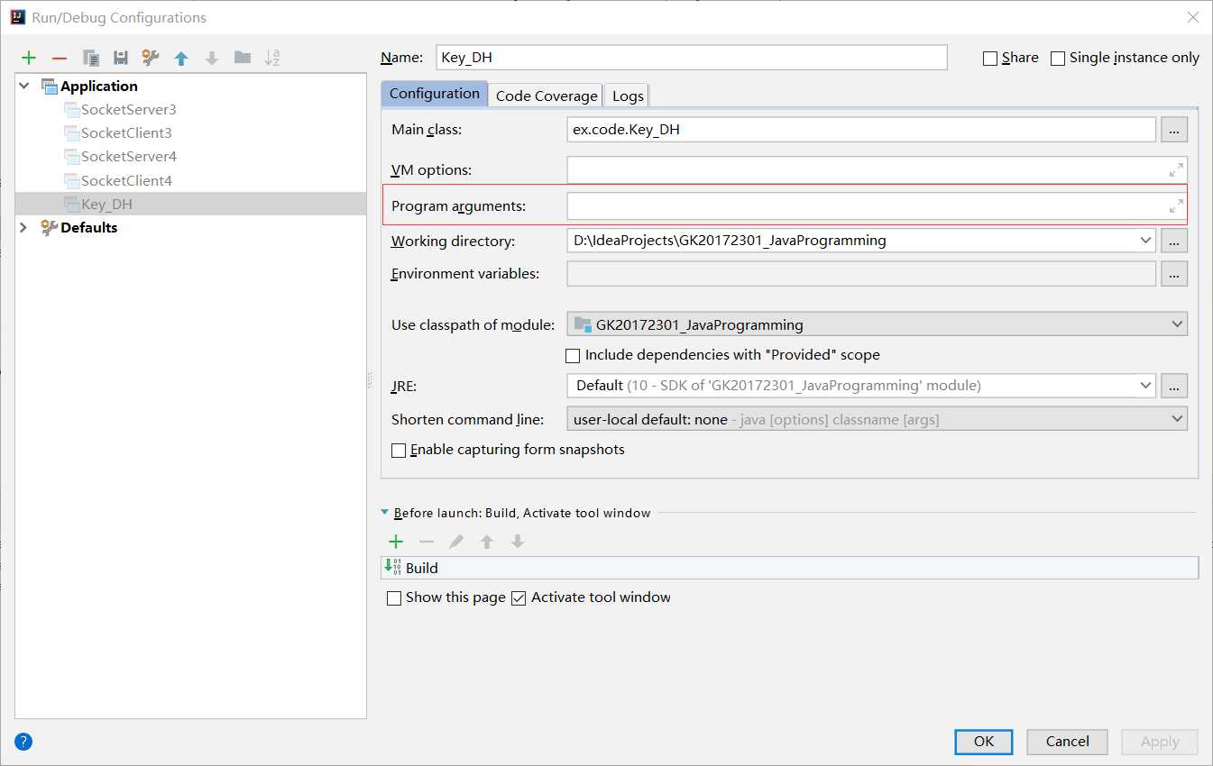Collapse the Application tree node
This screenshot has height=766, width=1213.
[24, 87]
